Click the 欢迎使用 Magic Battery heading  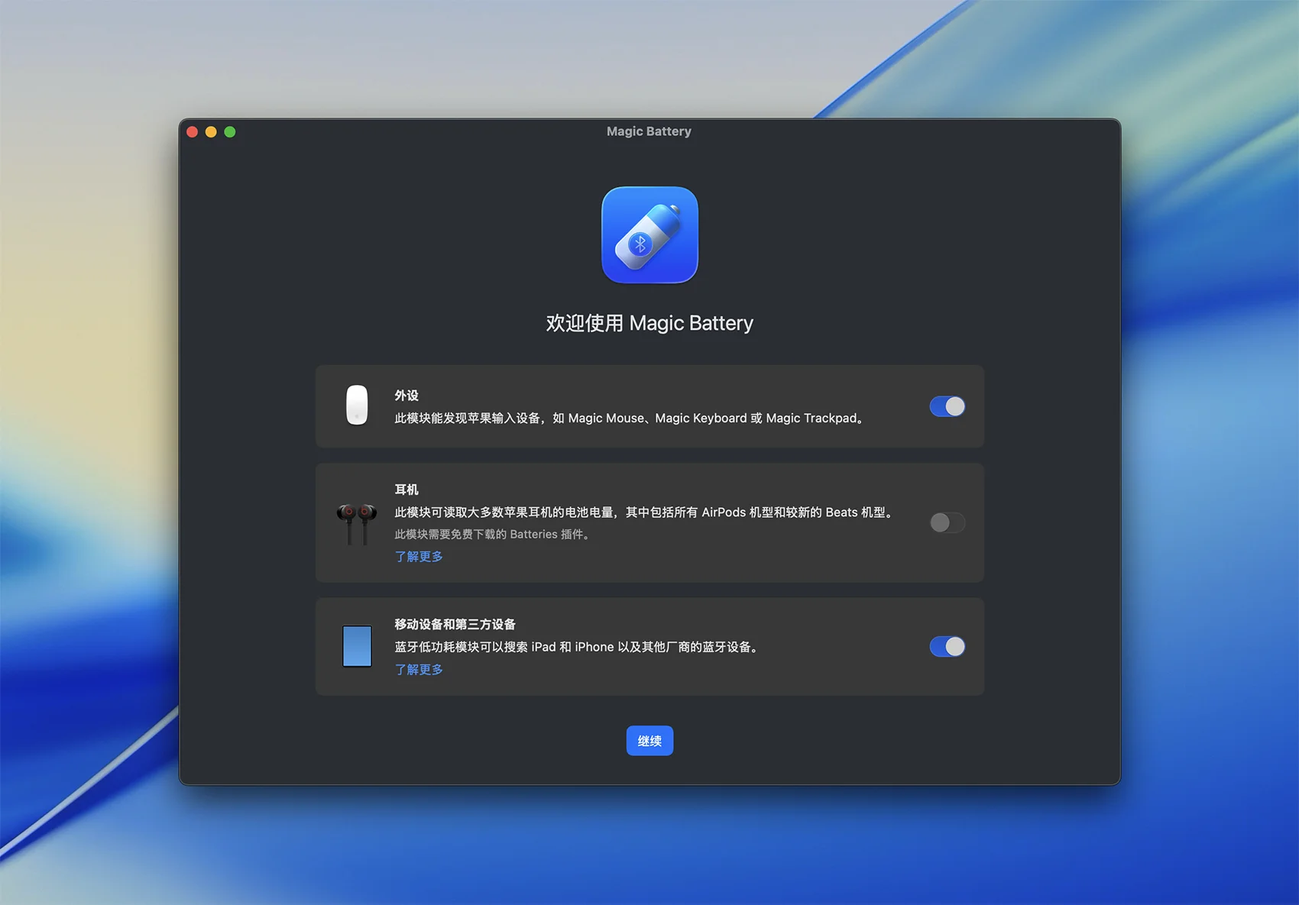pos(649,323)
